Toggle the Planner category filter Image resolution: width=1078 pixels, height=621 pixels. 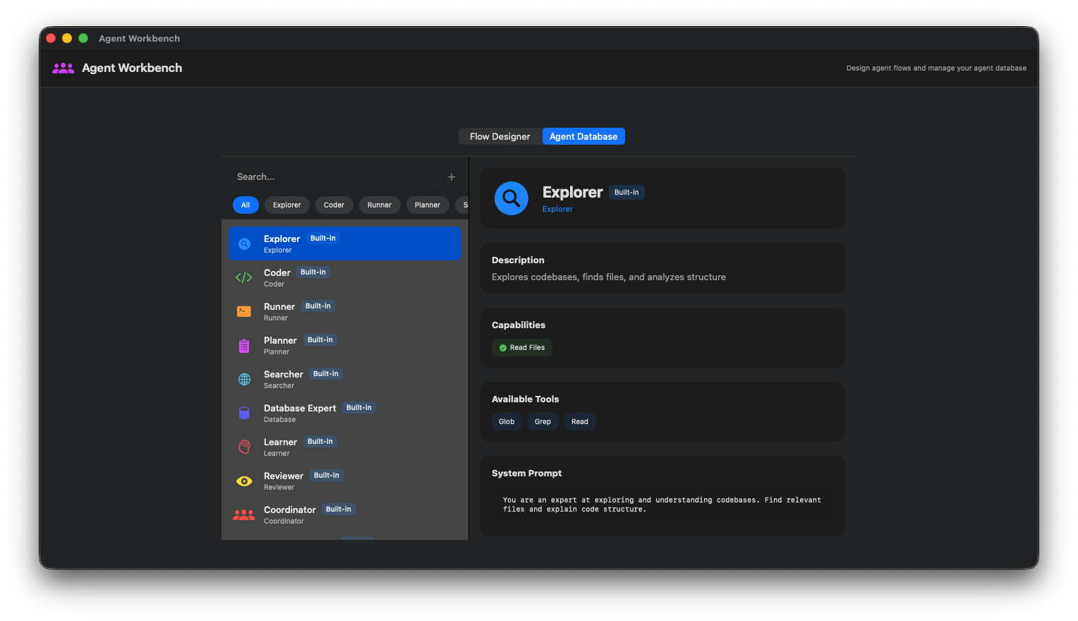428,205
